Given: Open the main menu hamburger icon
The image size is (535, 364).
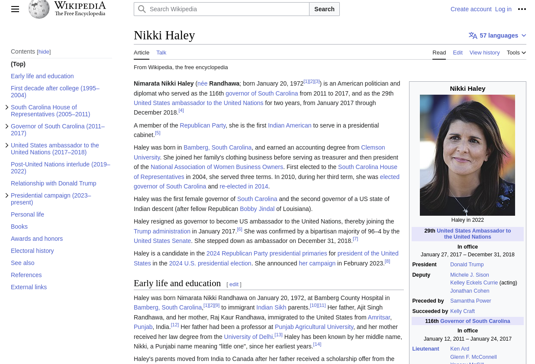Looking at the screenshot, I should [x=15, y=9].
